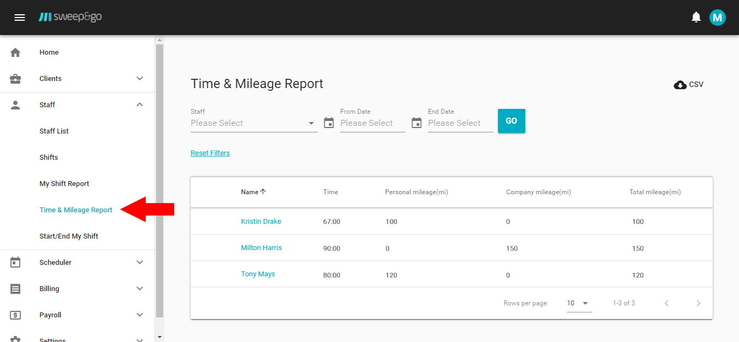
Task: Click the Payroll dollar icon
Action: point(15,314)
